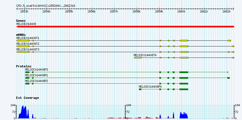Click the 2655k ruler label
242x120 pixels.
[69, 12]
